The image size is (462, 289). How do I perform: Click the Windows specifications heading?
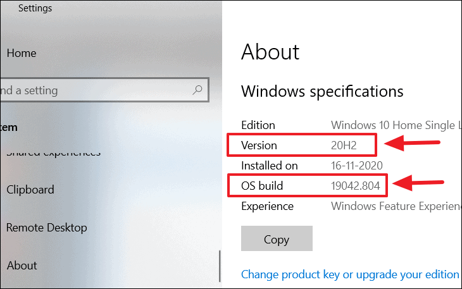click(322, 91)
